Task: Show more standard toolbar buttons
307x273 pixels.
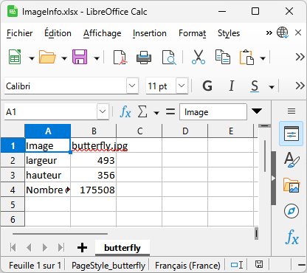Action: coord(300,57)
